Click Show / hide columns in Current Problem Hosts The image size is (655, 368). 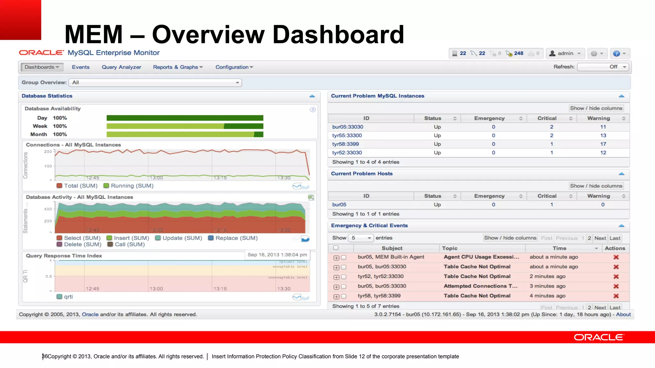click(596, 186)
